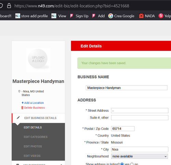171x165 pixels.
Task: Open the Sign Up Foursquare bookmark icon
Action: 71,16
